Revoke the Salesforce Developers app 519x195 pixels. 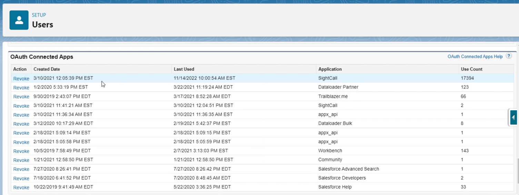click(21, 178)
